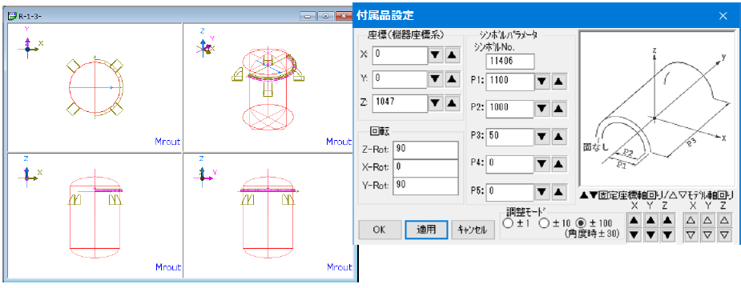
Task: Increase the P5 parameter with up arrow
Action: (x=558, y=192)
